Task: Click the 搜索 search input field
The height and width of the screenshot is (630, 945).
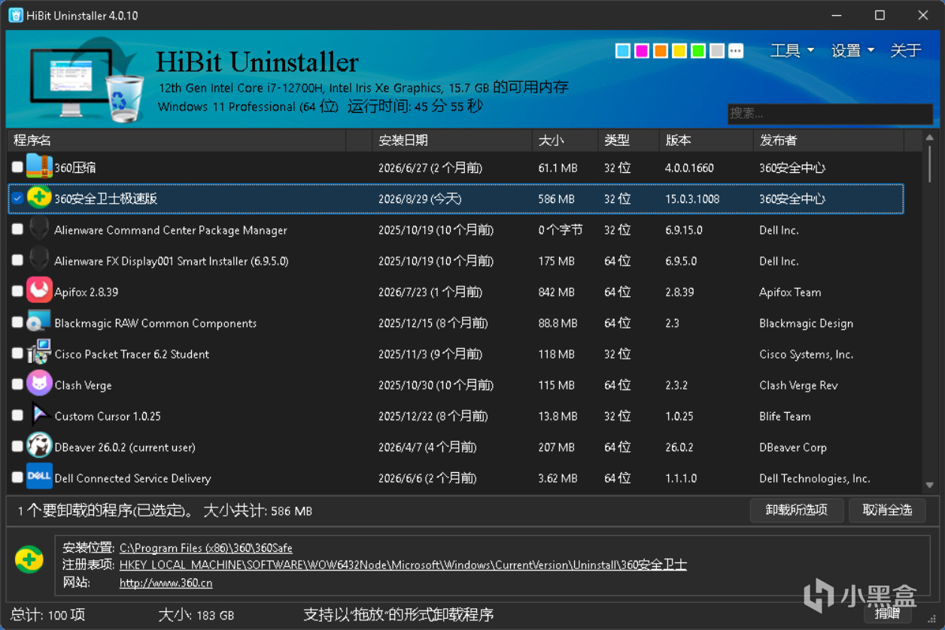Action: [x=830, y=114]
